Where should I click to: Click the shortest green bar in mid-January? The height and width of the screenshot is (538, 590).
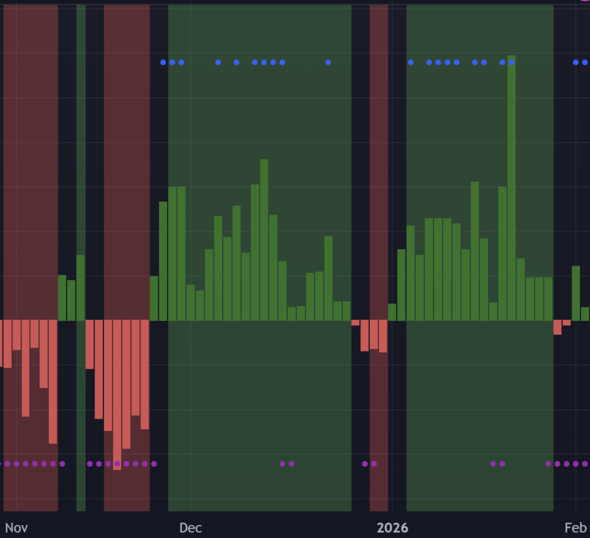[493, 311]
